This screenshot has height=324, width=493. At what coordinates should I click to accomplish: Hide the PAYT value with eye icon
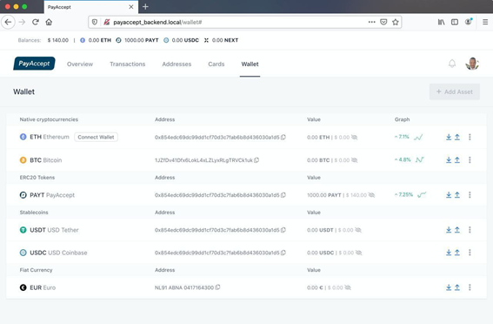pyautogui.click(x=371, y=195)
